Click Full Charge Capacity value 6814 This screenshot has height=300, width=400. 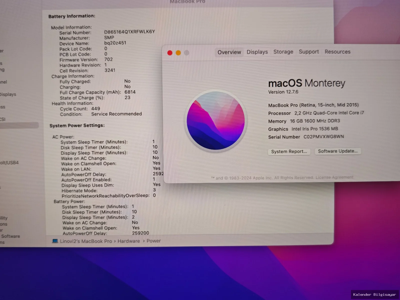[x=130, y=92]
